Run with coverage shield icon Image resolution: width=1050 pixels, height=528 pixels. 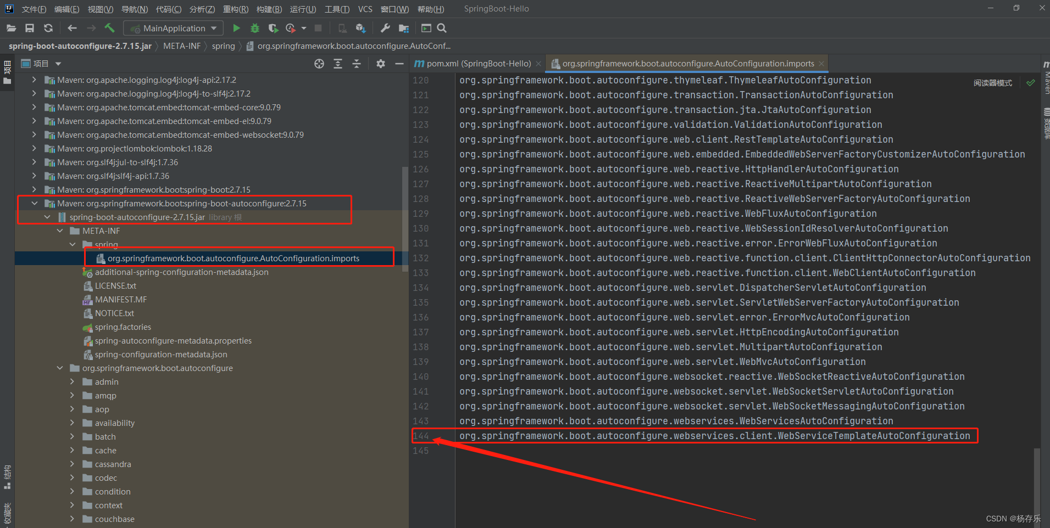tap(273, 28)
